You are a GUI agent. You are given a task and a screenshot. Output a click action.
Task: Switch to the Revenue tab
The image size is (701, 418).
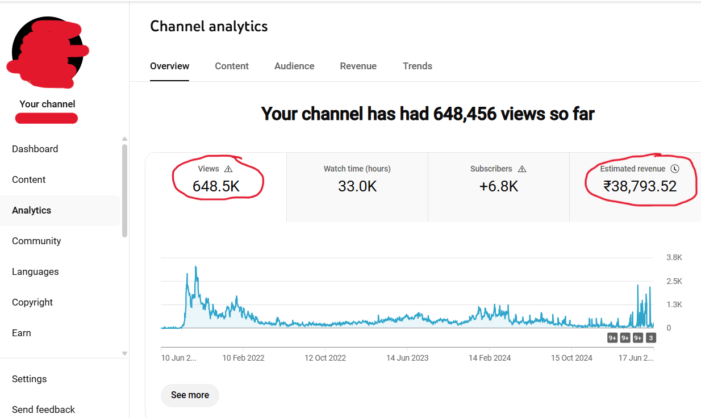point(358,66)
